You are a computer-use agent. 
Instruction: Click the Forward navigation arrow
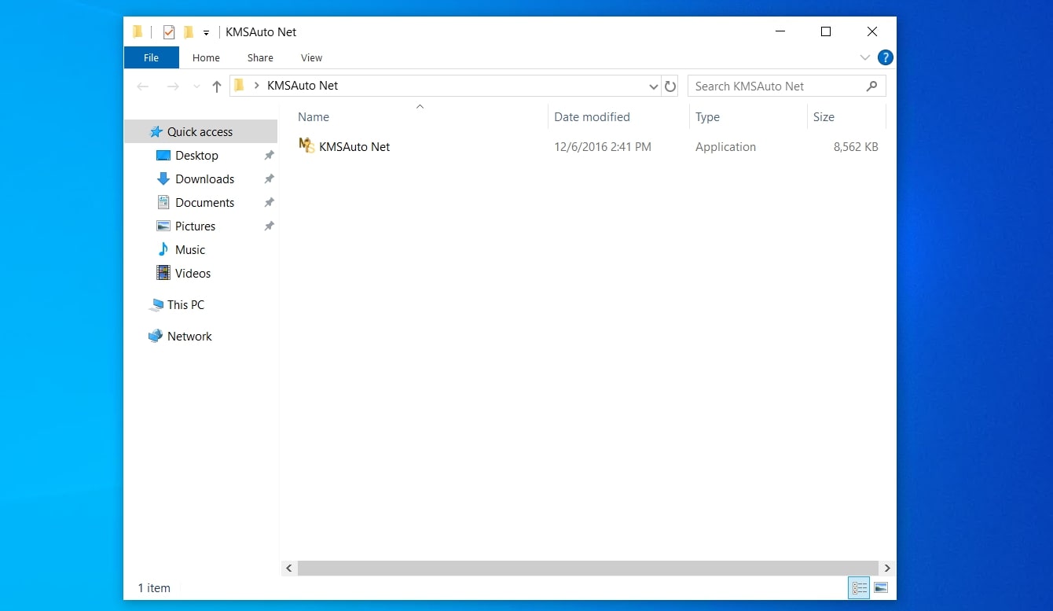point(173,86)
